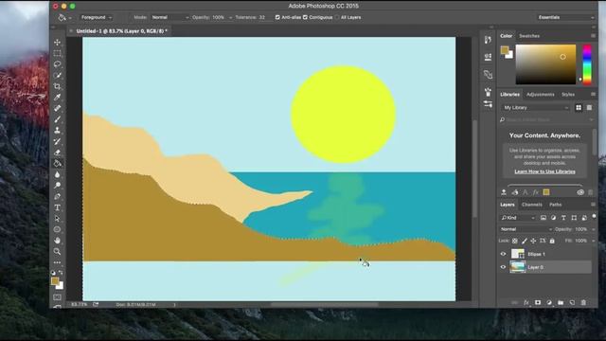Select the Dodge tool
This screenshot has width=606, height=341.
[x=57, y=186]
